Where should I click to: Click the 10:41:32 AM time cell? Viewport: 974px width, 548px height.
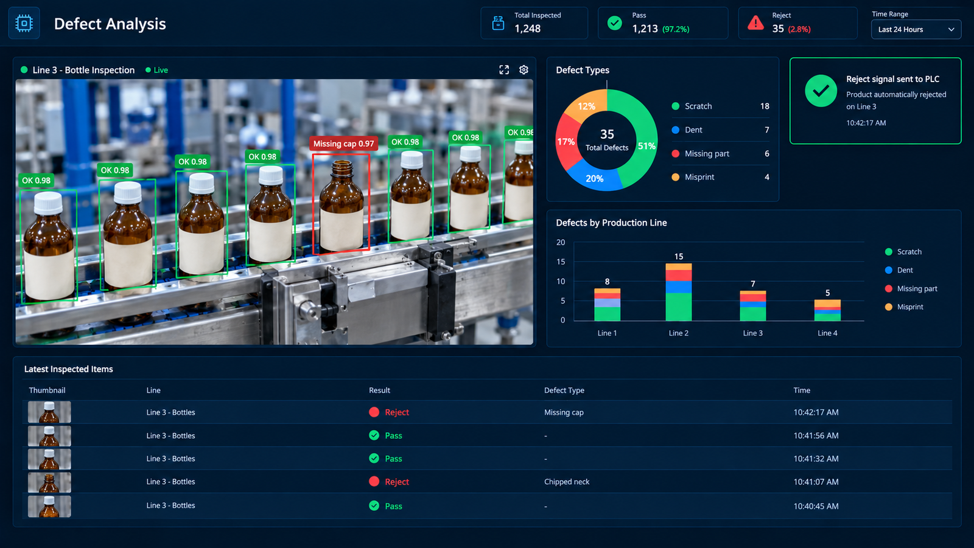[816, 459]
